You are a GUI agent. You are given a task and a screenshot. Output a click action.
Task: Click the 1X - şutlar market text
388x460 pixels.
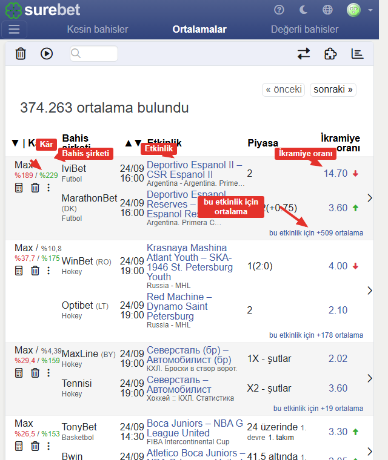coord(269,358)
